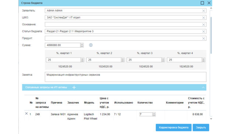This screenshot has width=231, height=134.
Task: Collapse the Связанные запросы на ИТ-активы section
Action: pyautogui.click(x=203, y=87)
